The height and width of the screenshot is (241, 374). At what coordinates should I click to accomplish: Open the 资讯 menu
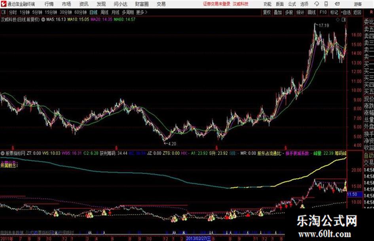coord(84,4)
